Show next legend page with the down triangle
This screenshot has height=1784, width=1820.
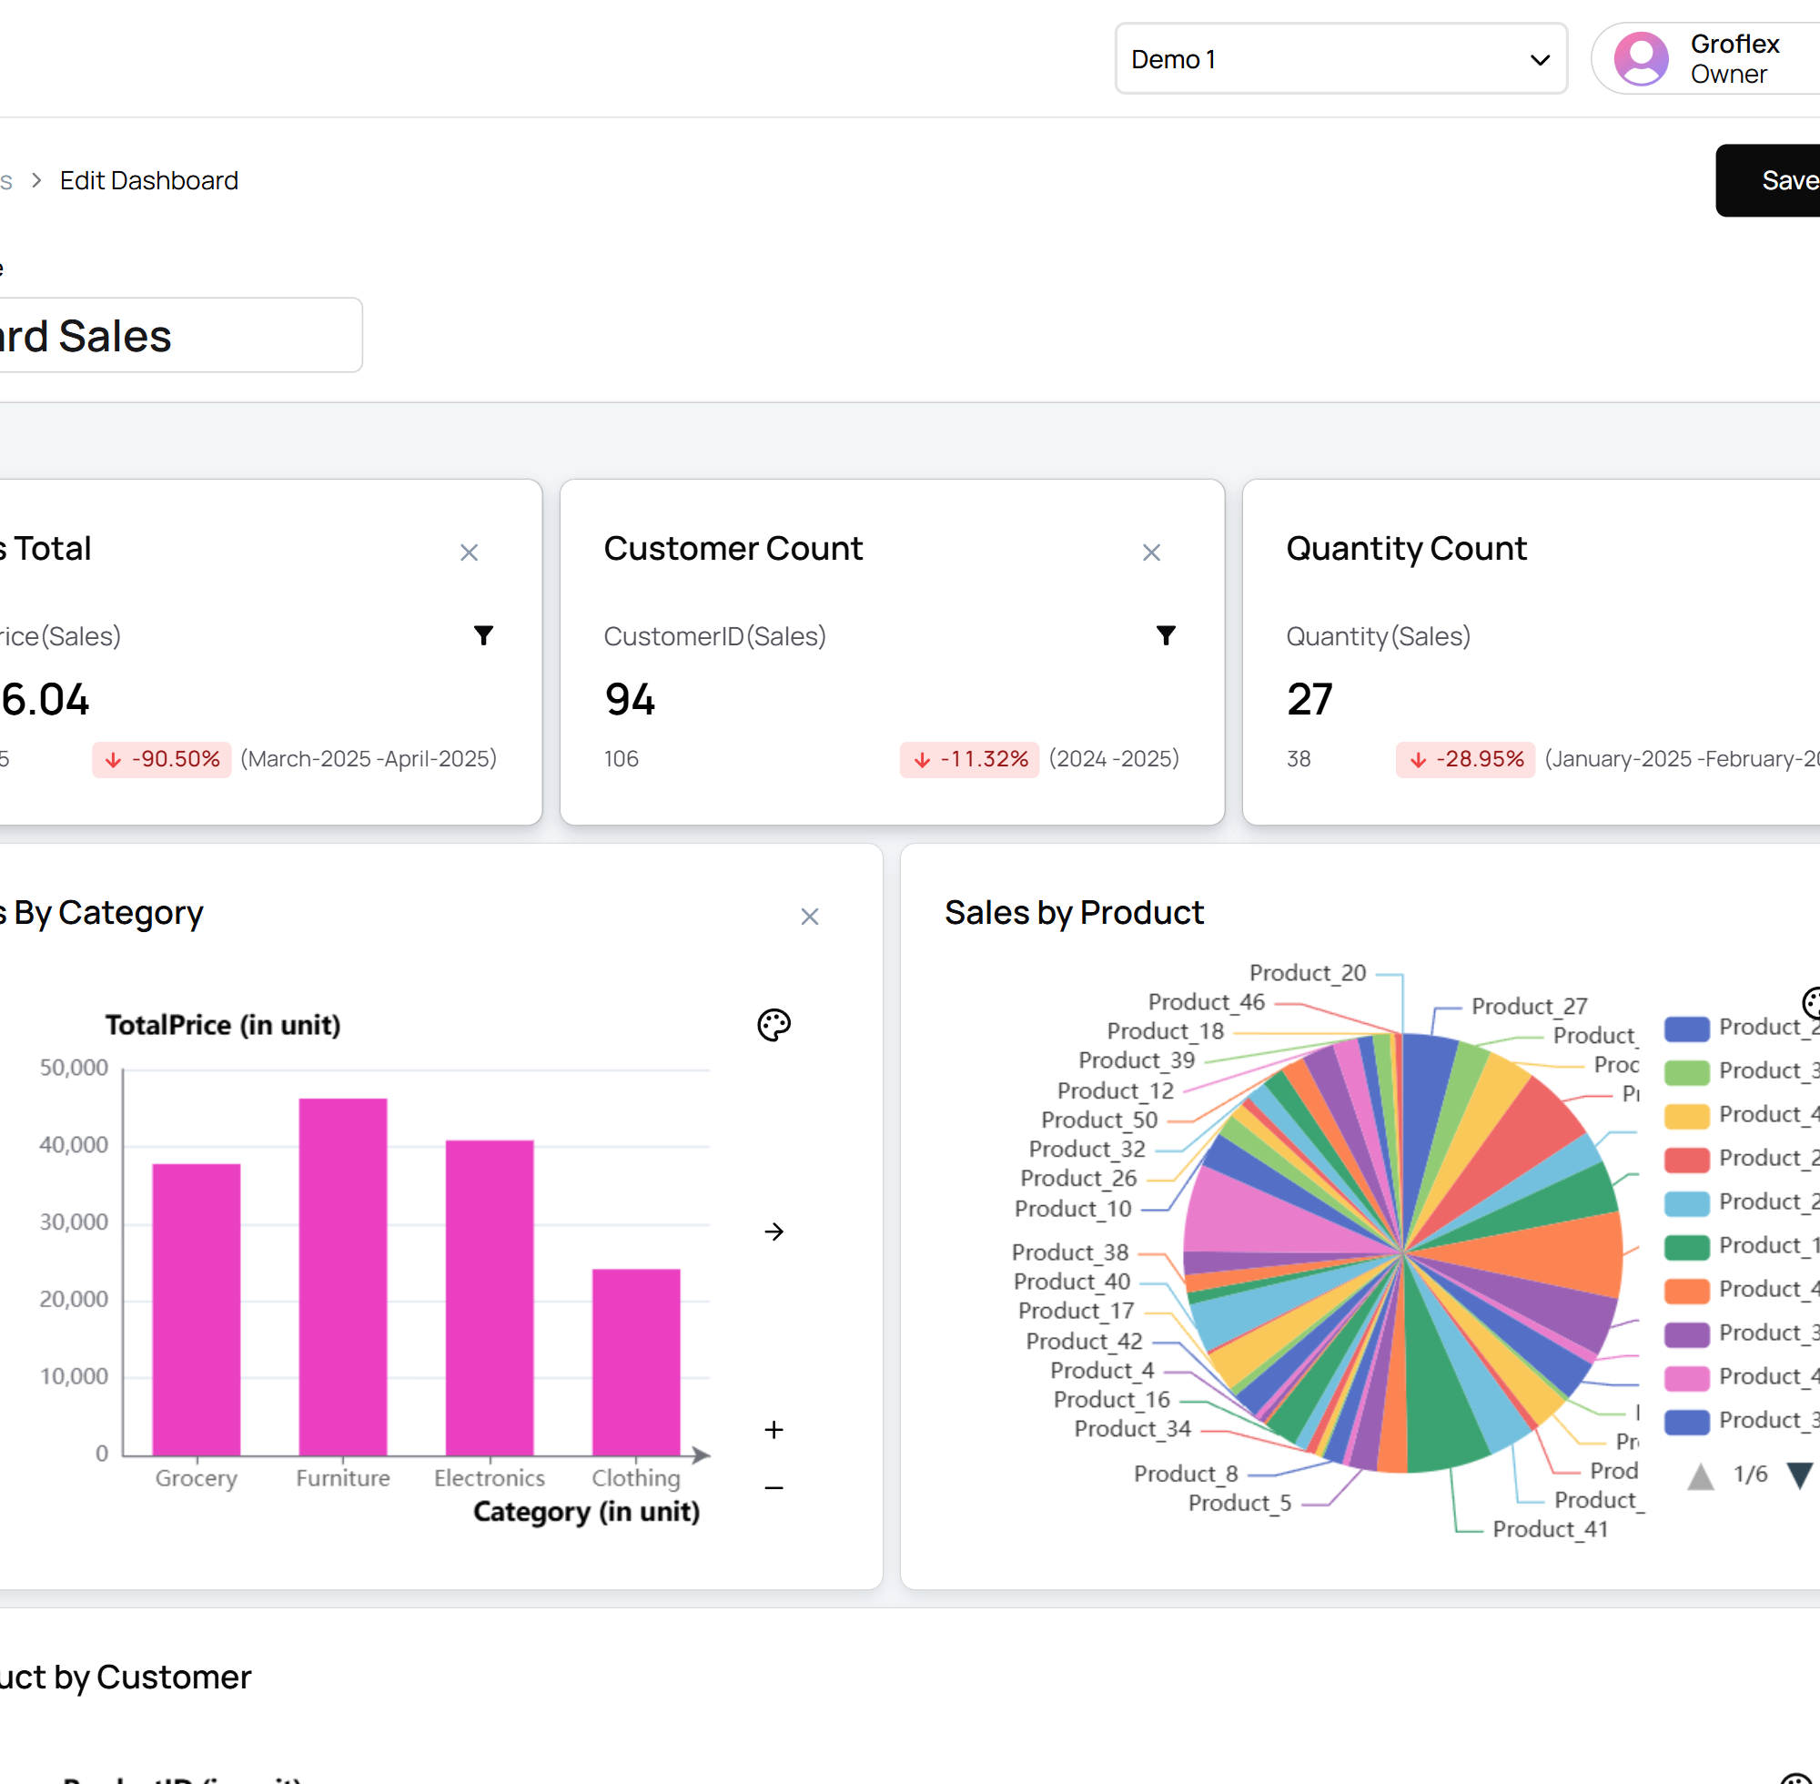click(x=1798, y=1474)
